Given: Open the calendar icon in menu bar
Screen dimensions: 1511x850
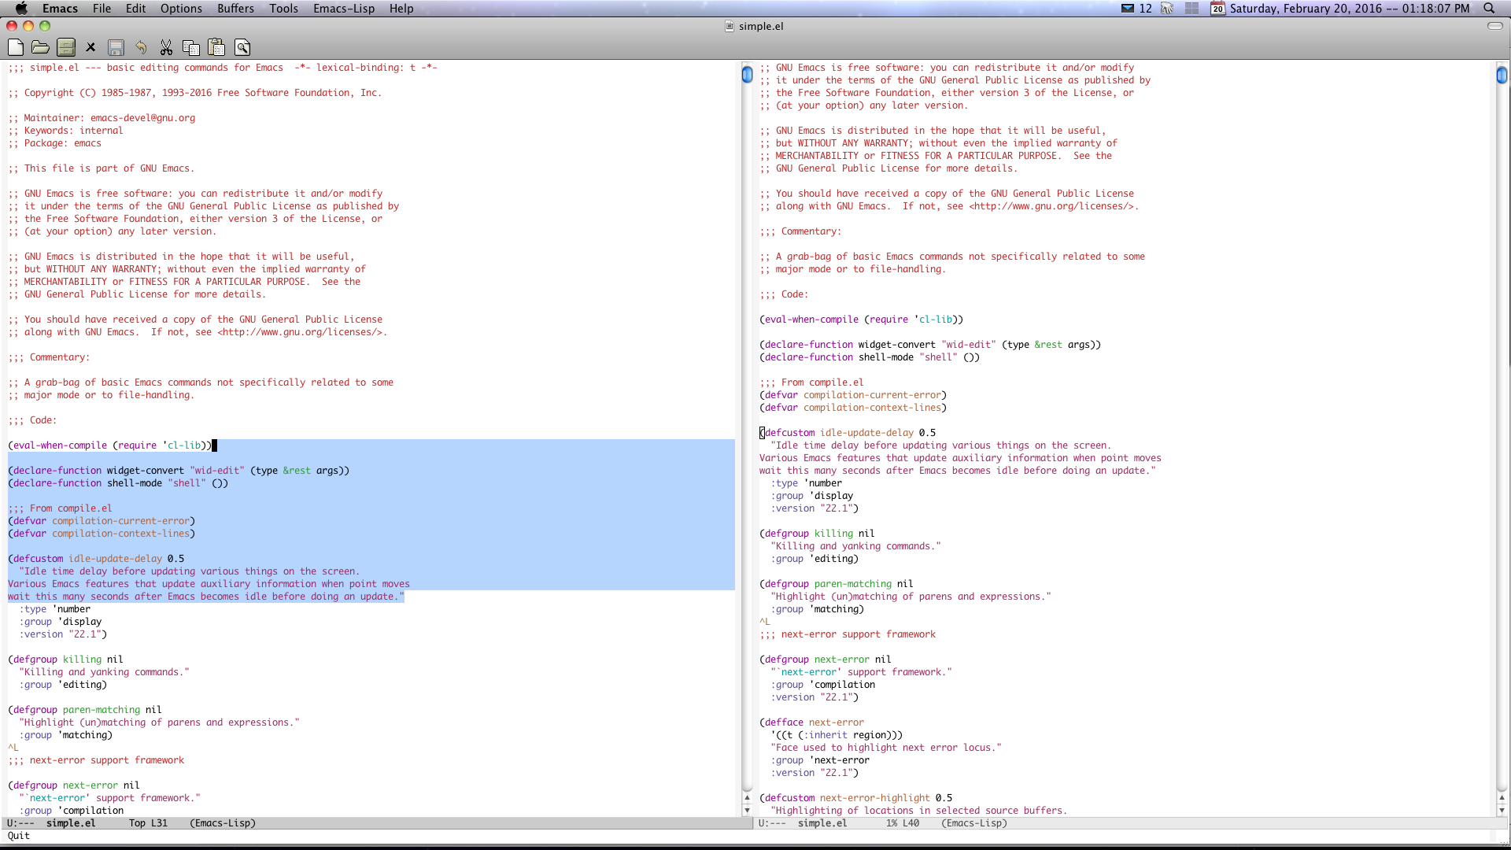Looking at the screenshot, I should click(x=1217, y=9).
